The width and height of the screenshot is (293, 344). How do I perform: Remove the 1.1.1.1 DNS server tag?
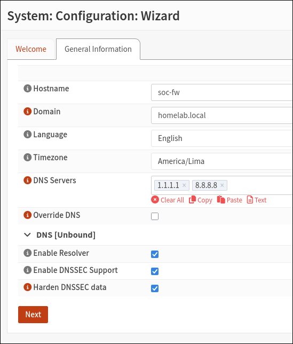(184, 185)
